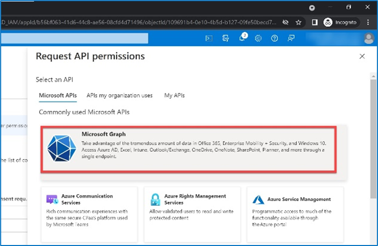The width and height of the screenshot is (378, 246).
Task: Bookmark this page with the star icon
Action: (x=298, y=23)
